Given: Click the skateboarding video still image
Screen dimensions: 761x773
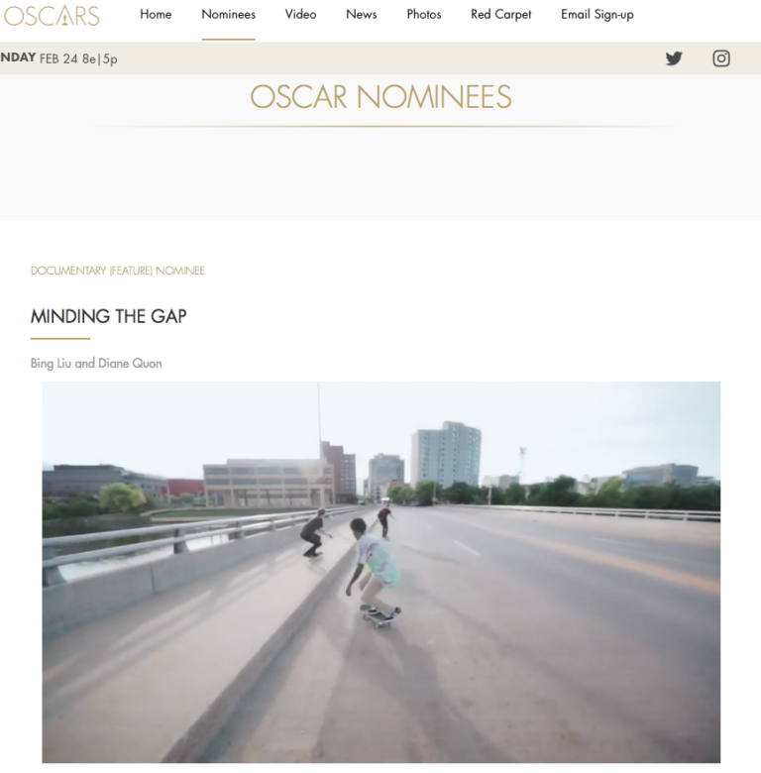Looking at the screenshot, I should [380, 572].
